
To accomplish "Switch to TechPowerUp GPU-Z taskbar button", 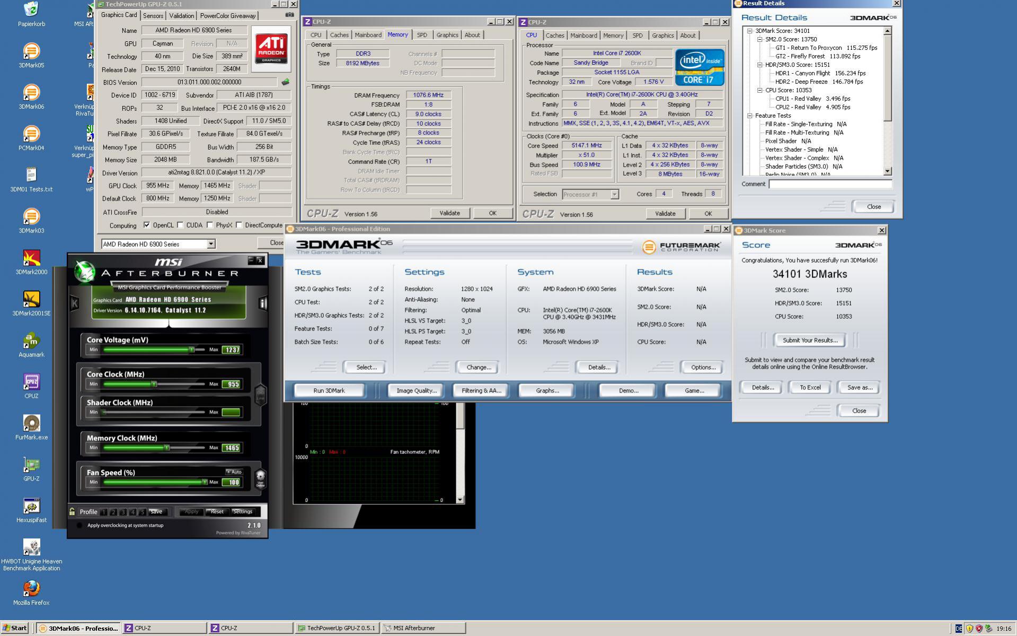I will (x=337, y=628).
